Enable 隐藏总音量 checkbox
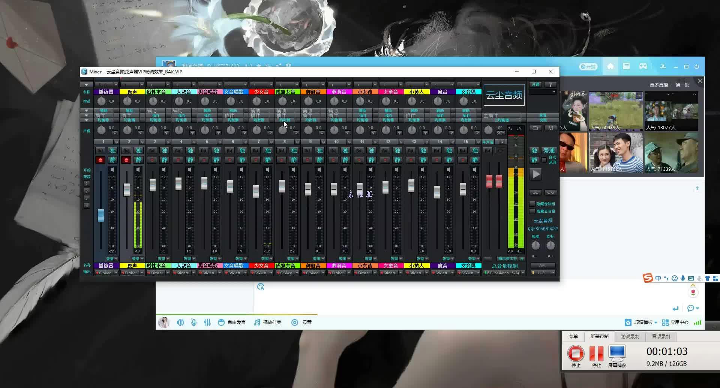Screen dimensions: 720x388 (532, 211)
